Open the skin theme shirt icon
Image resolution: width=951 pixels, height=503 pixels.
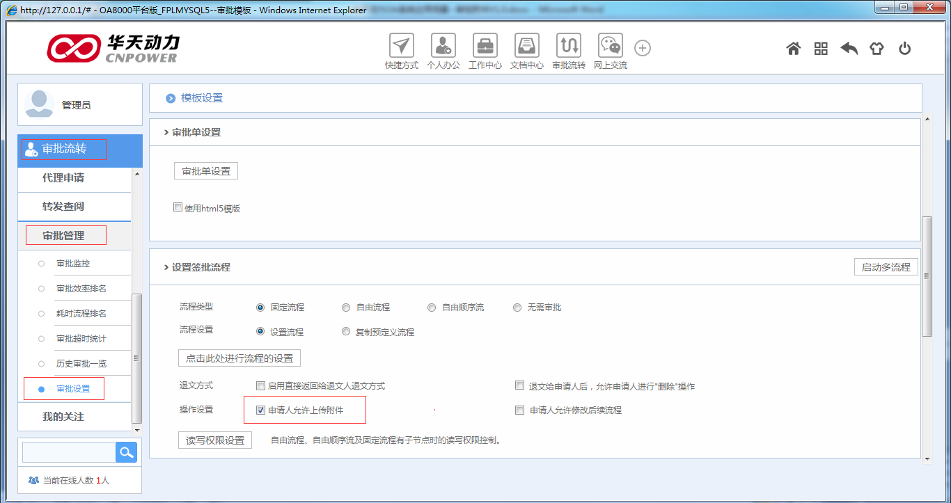coord(877,49)
